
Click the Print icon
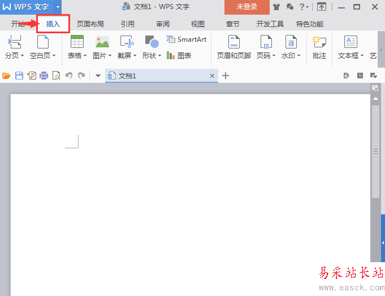44,76
